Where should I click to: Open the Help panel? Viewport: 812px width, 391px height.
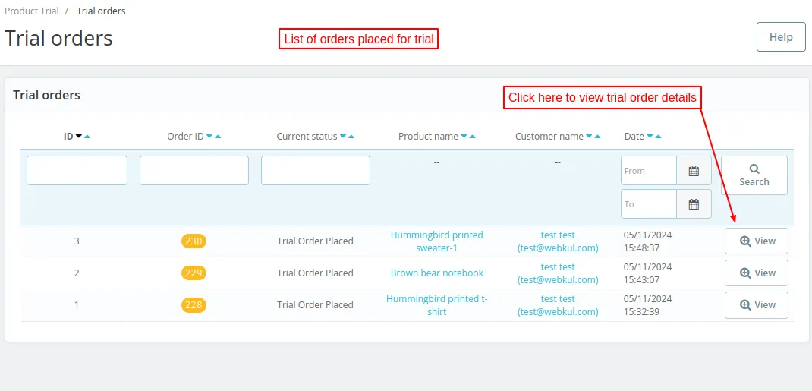(x=781, y=37)
